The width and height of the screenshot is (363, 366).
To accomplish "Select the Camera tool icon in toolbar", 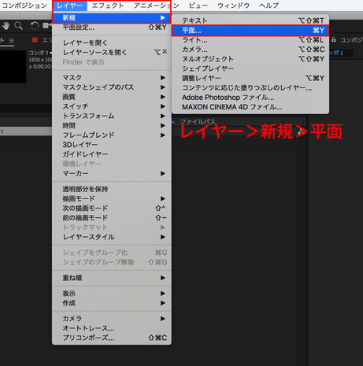I will [47, 26].
